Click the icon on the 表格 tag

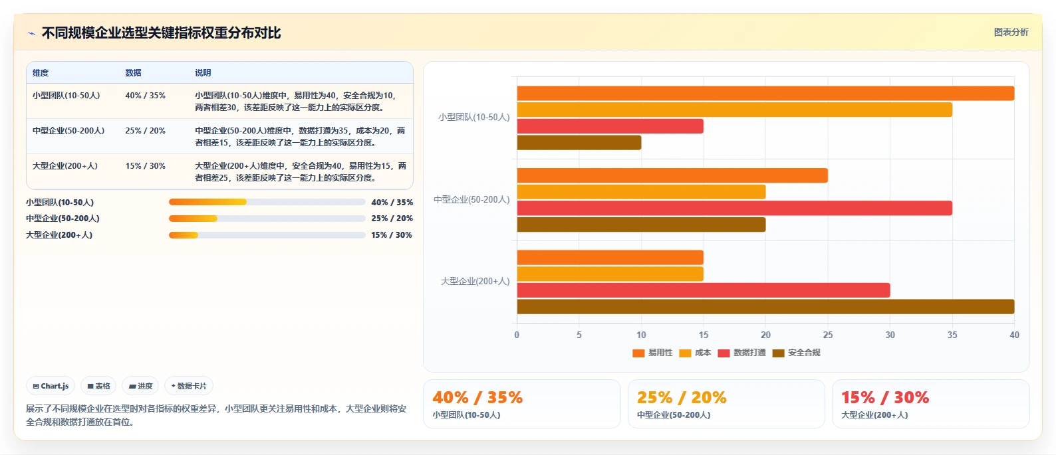pos(90,386)
